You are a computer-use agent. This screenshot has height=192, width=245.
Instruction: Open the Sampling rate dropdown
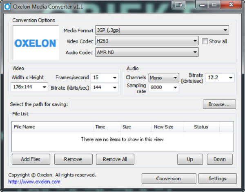[x=164, y=87]
